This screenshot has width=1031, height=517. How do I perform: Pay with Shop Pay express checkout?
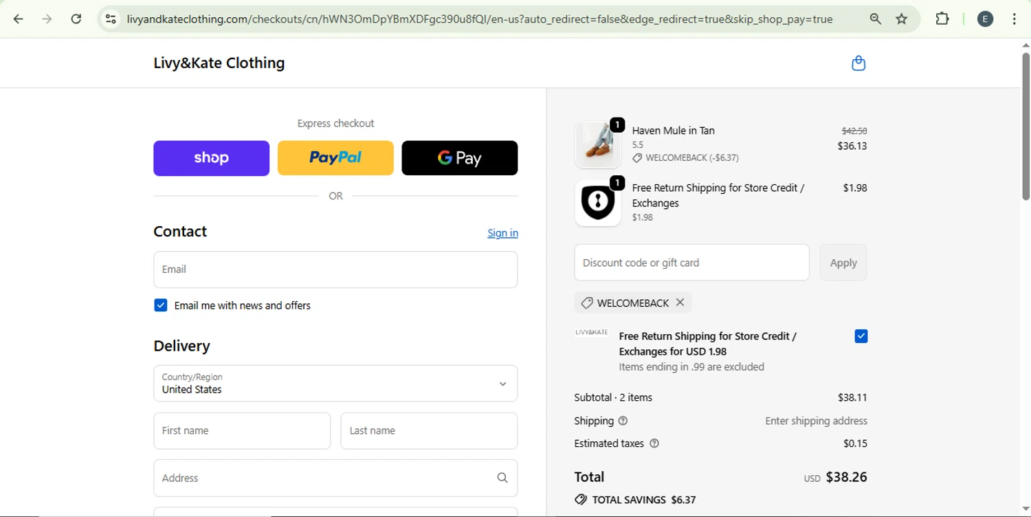212,158
